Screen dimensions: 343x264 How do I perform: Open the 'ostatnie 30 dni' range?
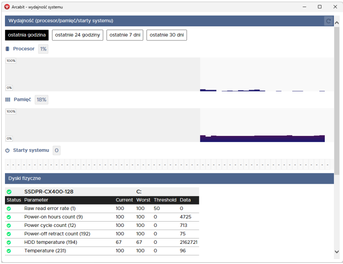167,35
